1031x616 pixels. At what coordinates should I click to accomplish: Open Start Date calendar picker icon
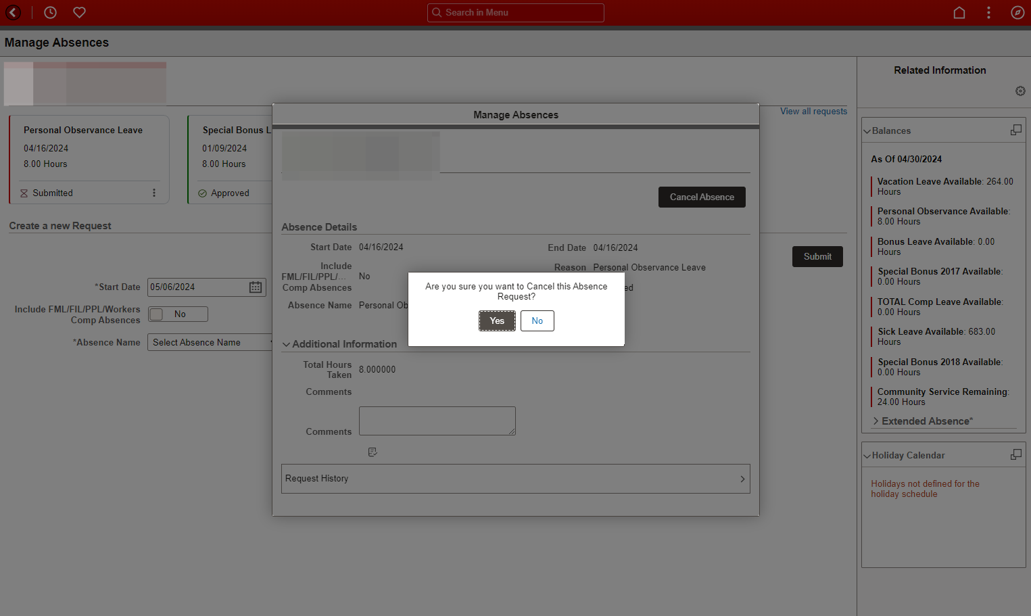[x=256, y=287]
